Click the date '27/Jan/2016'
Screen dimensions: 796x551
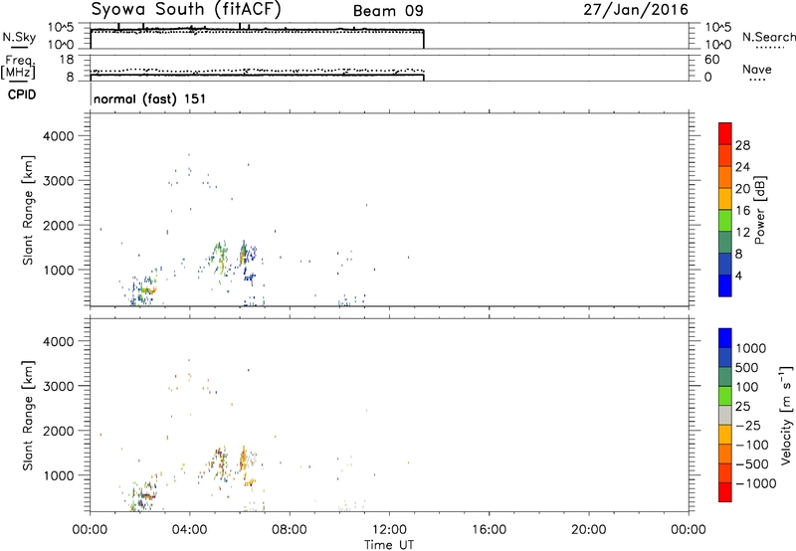[x=636, y=10]
